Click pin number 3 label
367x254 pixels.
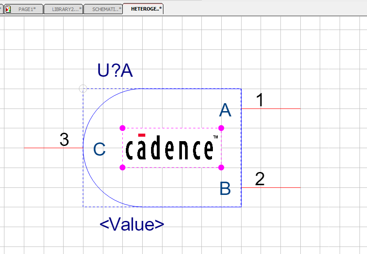tap(64, 139)
